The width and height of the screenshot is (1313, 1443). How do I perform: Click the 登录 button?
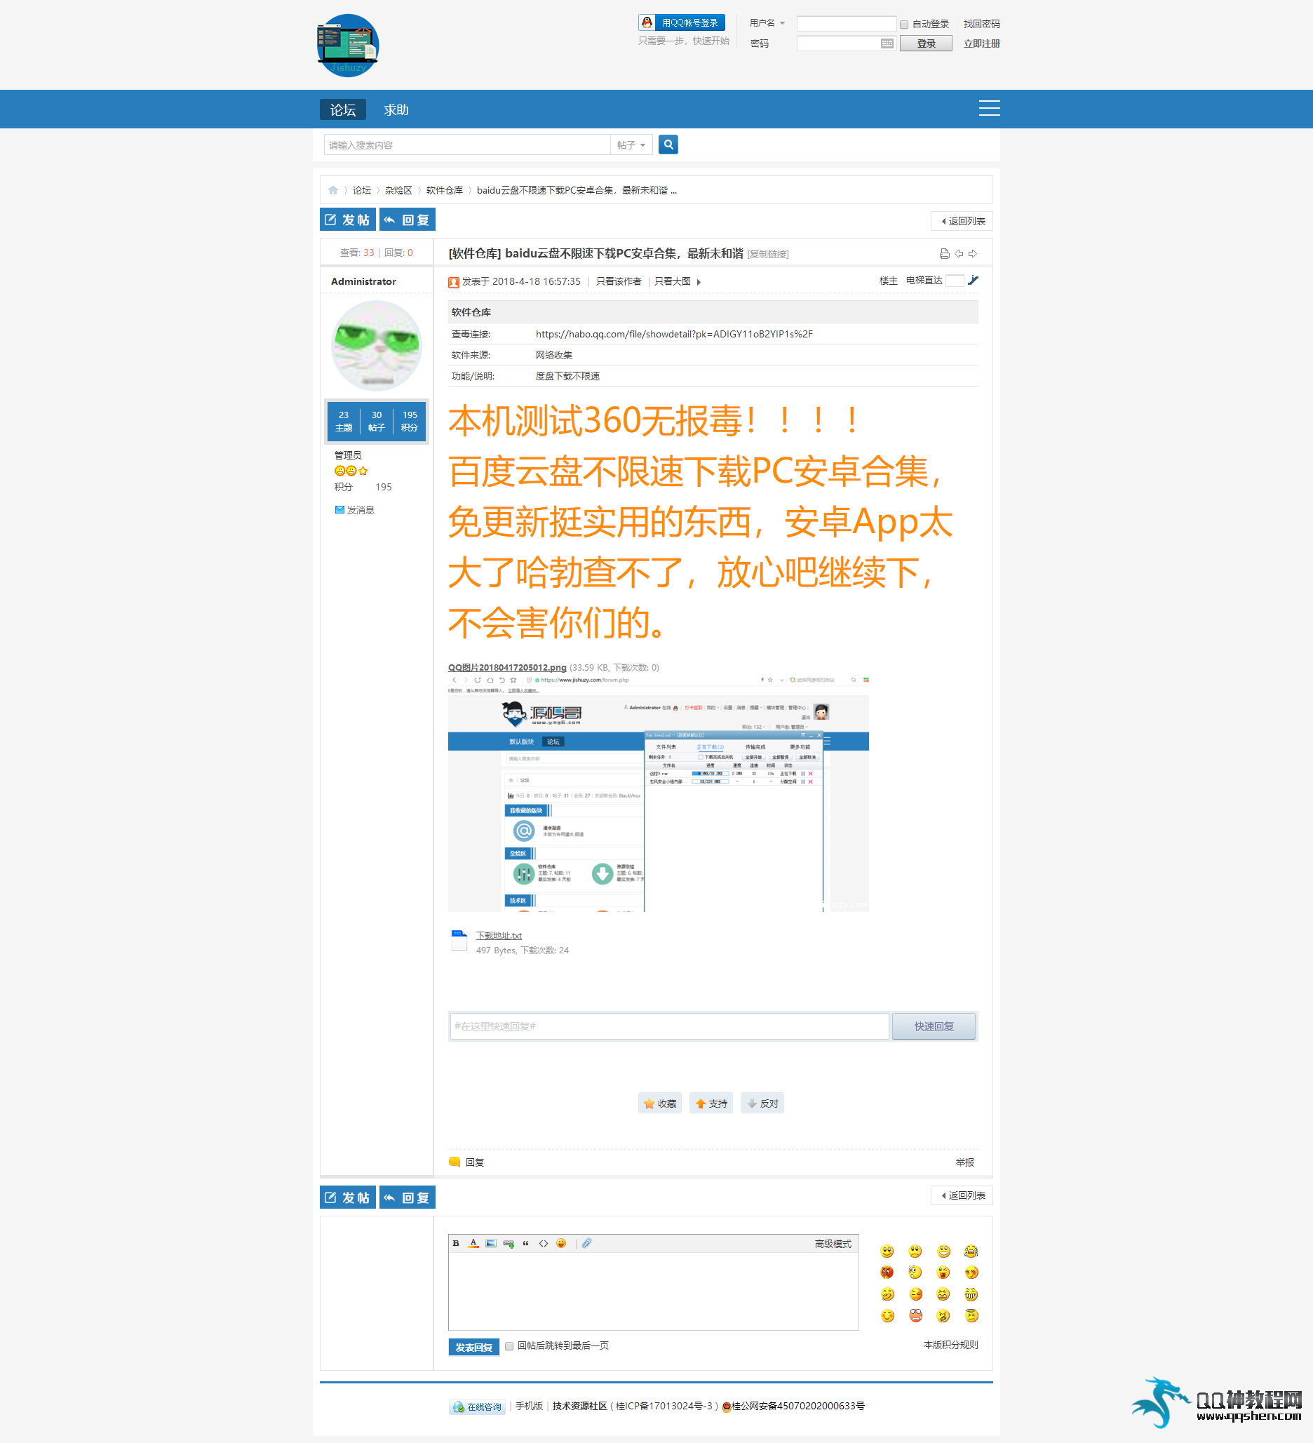(x=926, y=43)
